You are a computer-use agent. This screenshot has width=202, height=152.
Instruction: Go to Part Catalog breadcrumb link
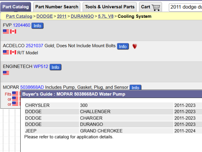point(19,16)
